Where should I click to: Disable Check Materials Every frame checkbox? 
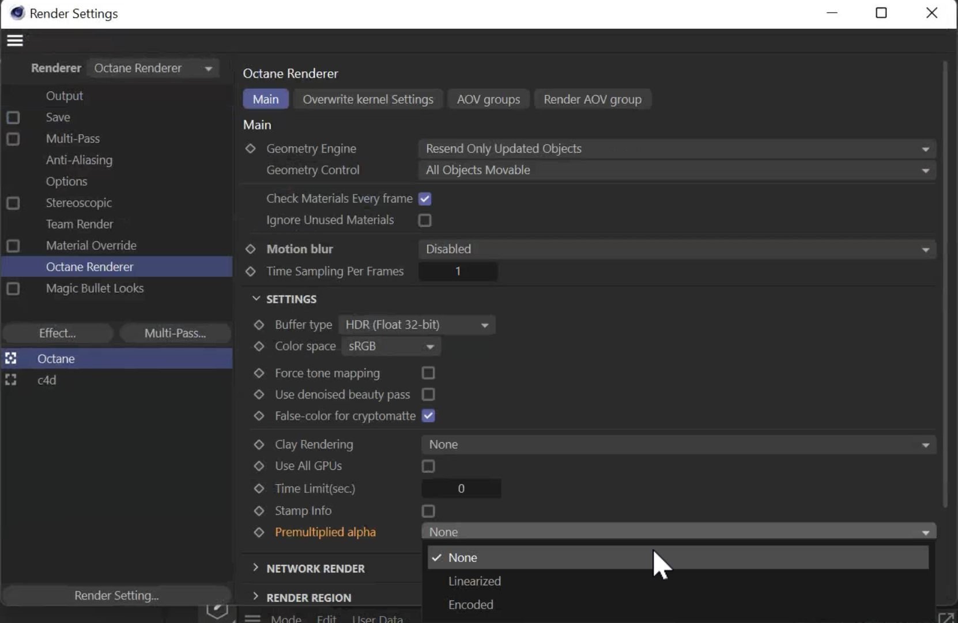click(x=425, y=199)
